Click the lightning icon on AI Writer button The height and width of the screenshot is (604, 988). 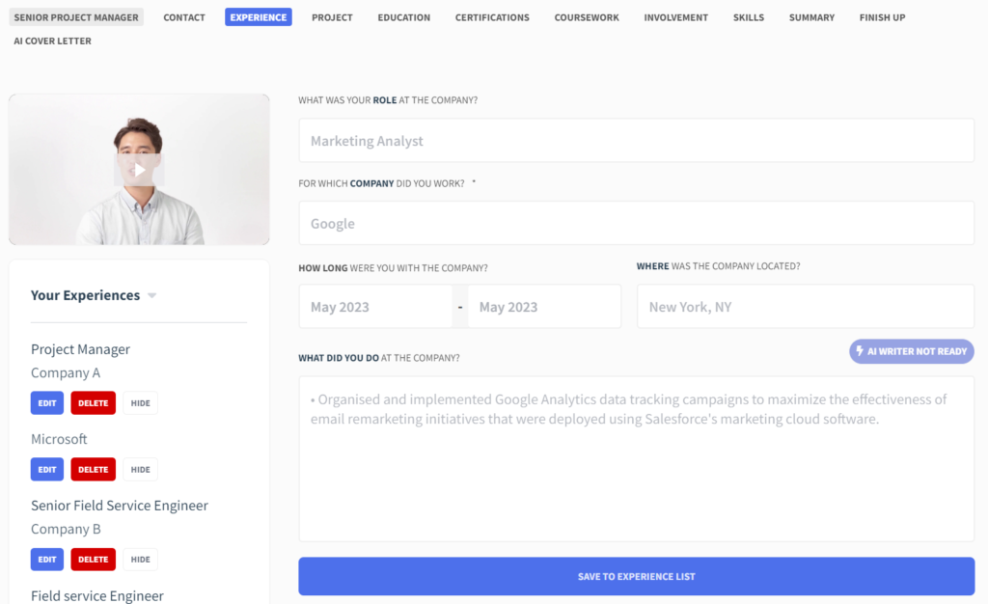[x=860, y=351]
